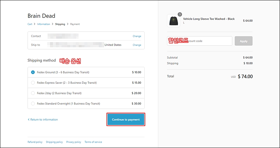The image size is (280, 148).
Task: Click the United States ship-to text
Action: 113,45
